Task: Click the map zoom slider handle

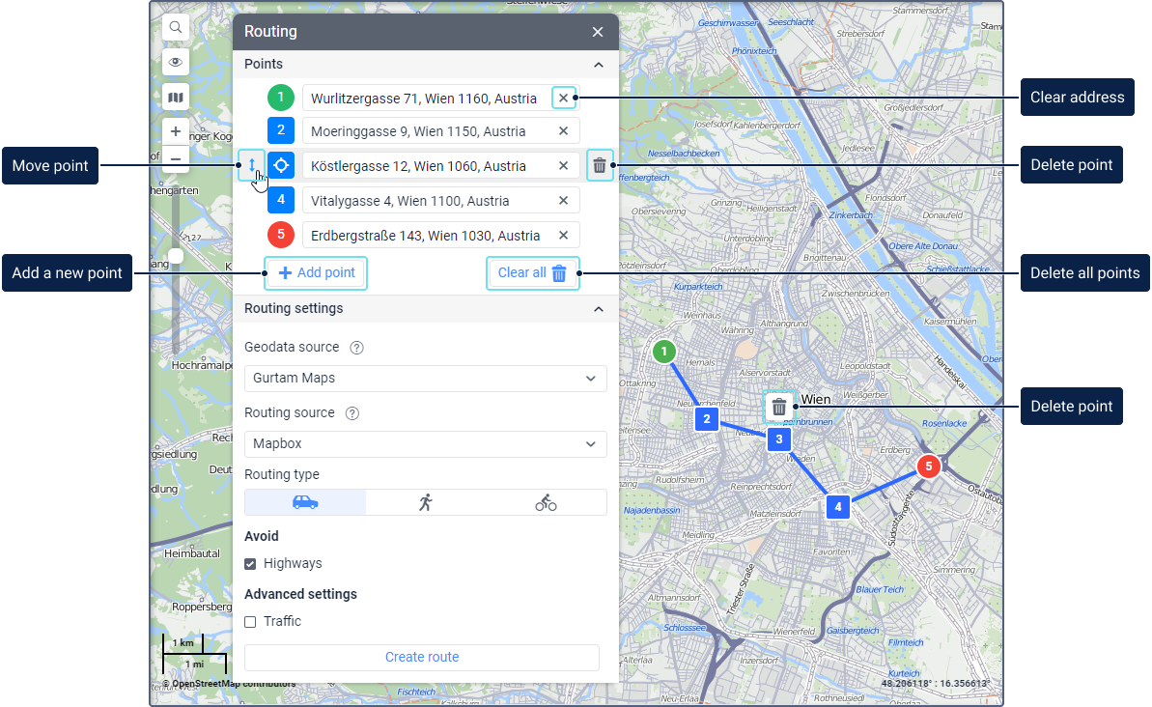Action: [x=176, y=256]
